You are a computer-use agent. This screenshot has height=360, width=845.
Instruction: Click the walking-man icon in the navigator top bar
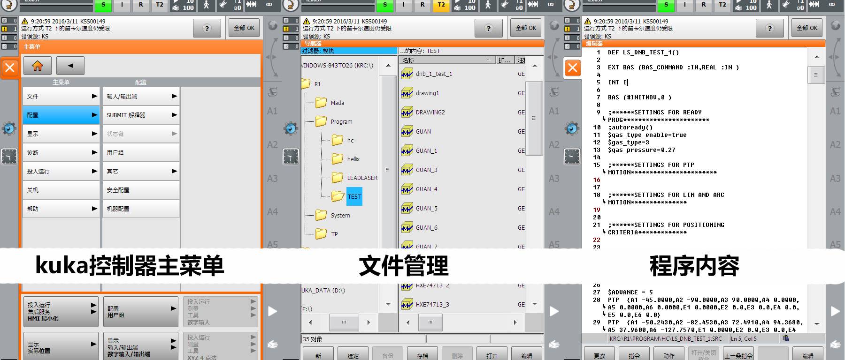[x=488, y=5]
